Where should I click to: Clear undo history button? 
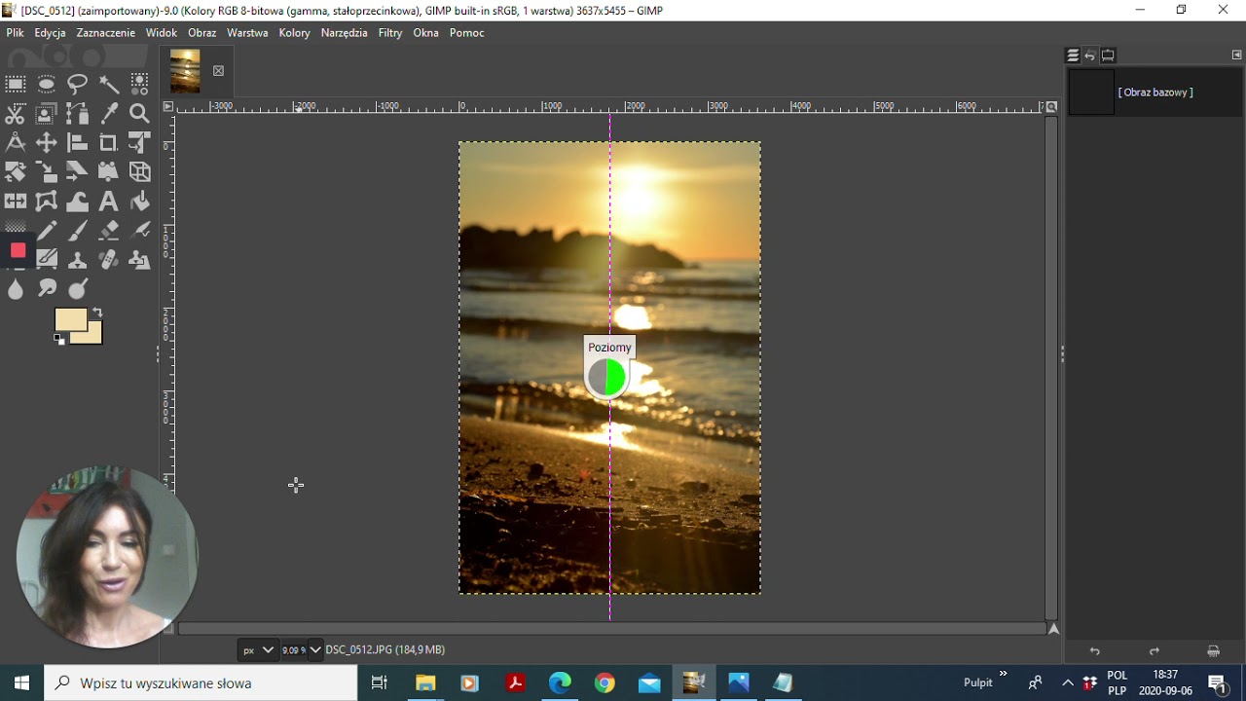tap(1213, 651)
